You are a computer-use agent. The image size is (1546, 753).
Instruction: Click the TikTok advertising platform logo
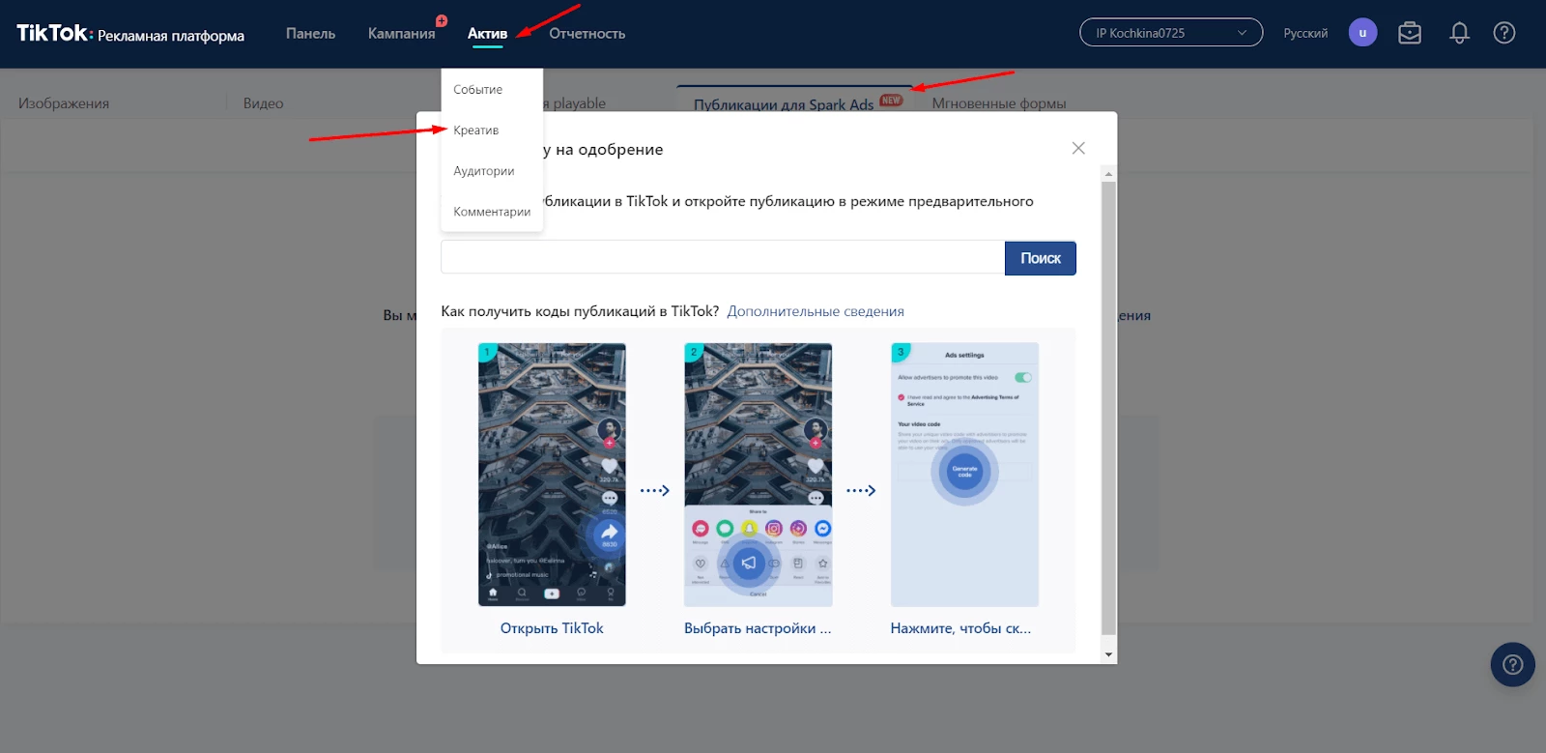(130, 34)
